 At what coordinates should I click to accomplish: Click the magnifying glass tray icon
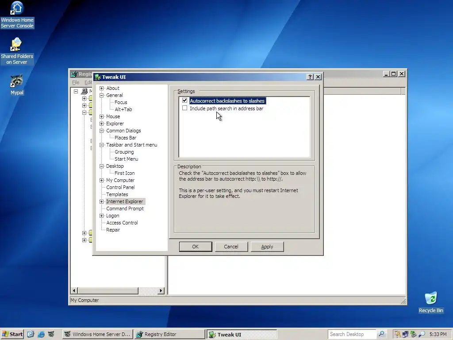[x=422, y=334]
